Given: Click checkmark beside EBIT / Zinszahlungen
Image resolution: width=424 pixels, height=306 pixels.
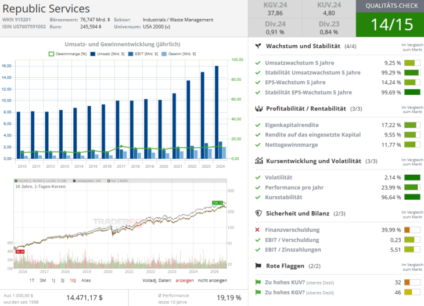Looking at the screenshot, I should [258, 250].
